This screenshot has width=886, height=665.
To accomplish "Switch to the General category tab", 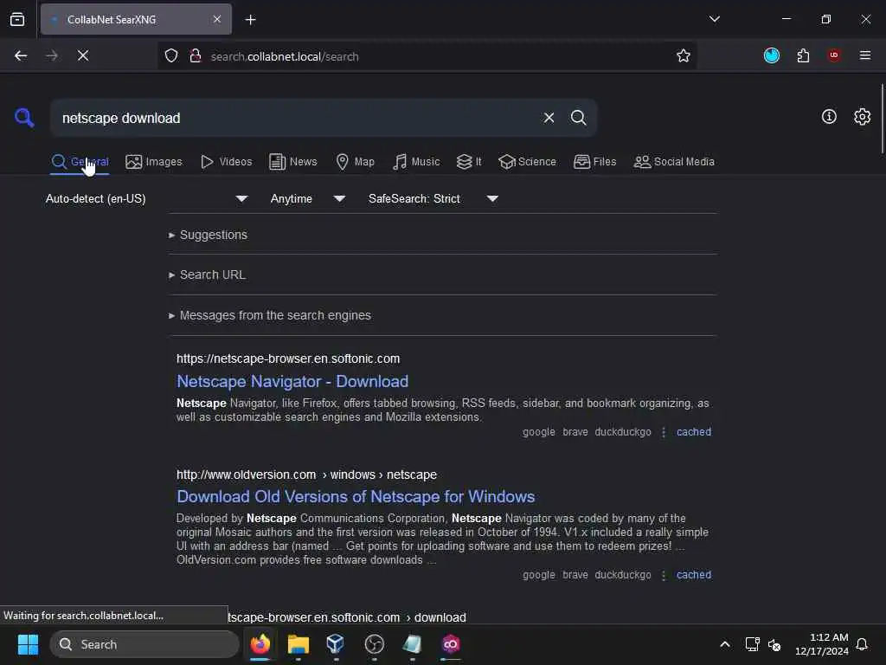I will [x=80, y=162].
